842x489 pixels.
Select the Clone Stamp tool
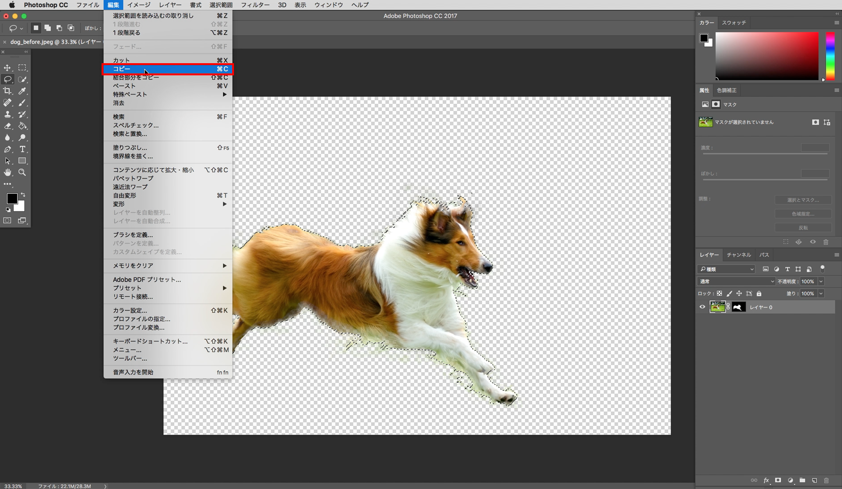tap(7, 114)
